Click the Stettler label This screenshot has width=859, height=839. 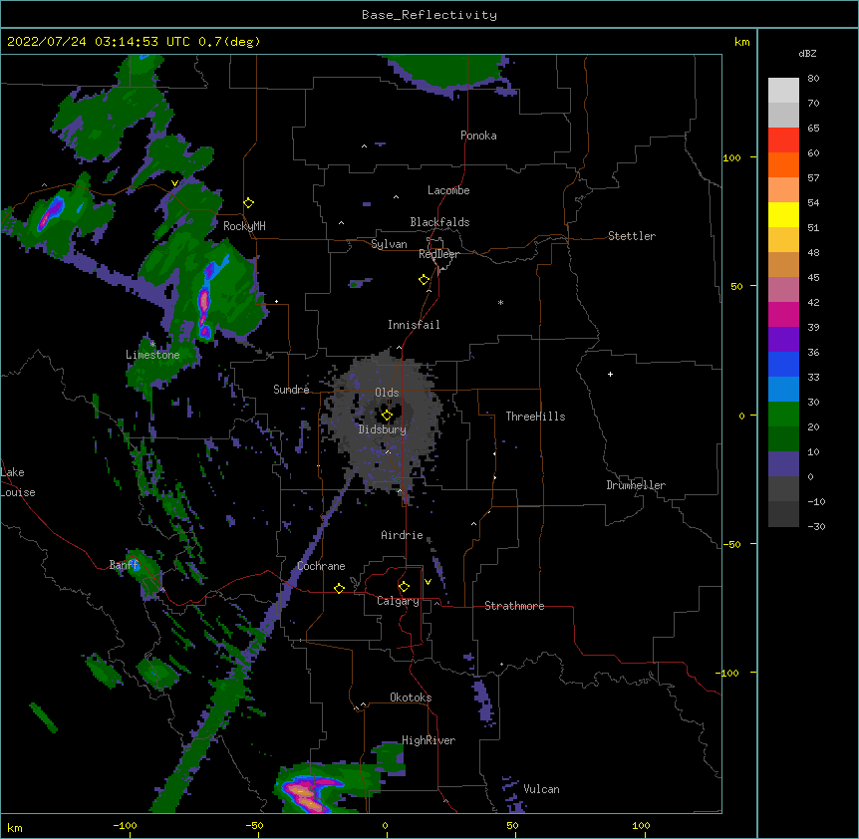(632, 236)
